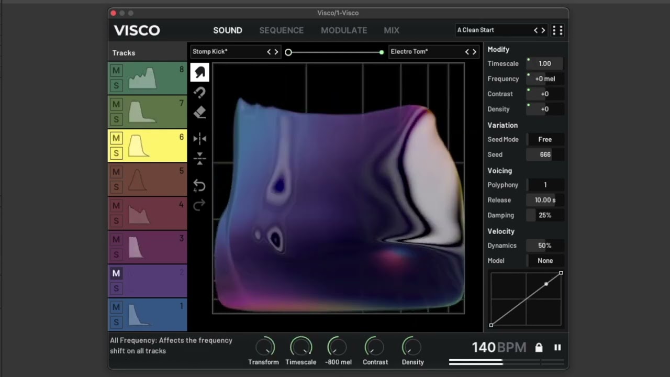Toggle the BPM lock icon
Screen dimensions: 670x377
(539, 348)
